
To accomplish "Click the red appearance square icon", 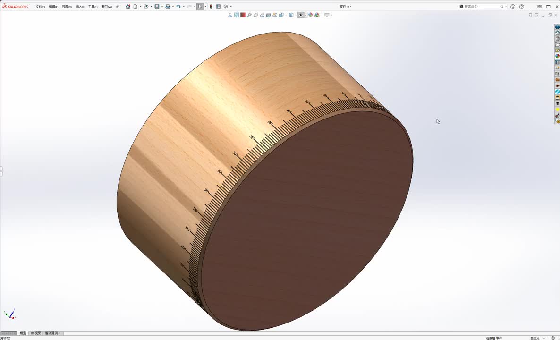I will (243, 15).
